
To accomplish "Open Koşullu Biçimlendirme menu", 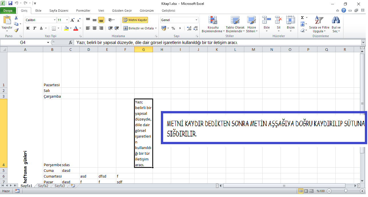I will (x=213, y=24).
